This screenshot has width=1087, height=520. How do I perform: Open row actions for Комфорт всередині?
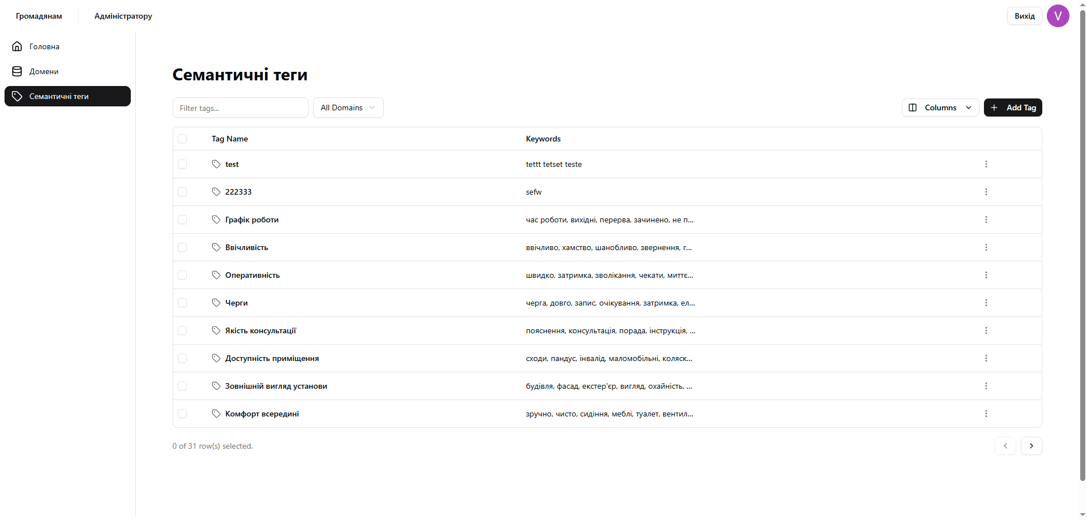(x=986, y=414)
